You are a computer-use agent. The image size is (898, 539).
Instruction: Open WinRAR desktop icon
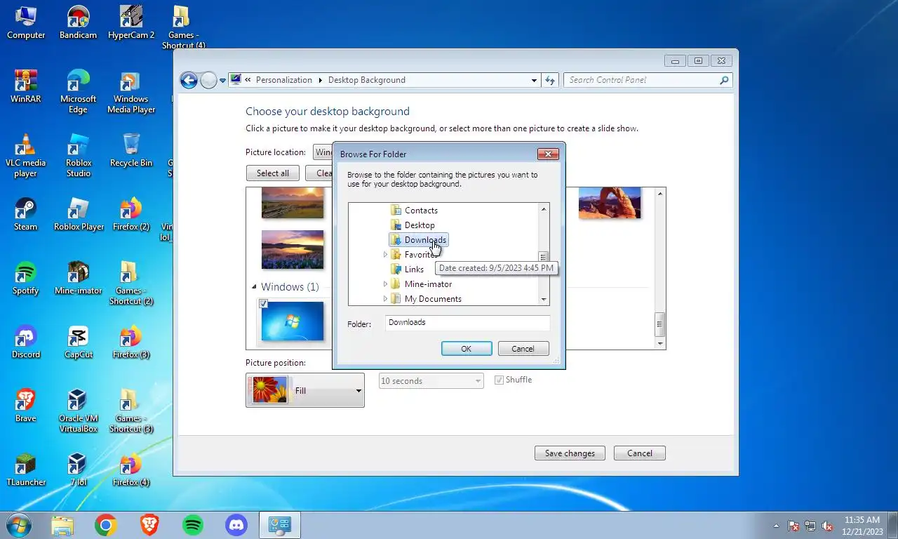point(26,86)
